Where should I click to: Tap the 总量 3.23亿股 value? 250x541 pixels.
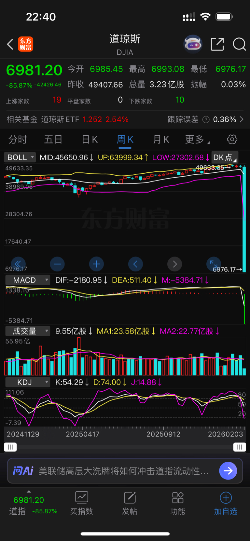tap(167, 85)
